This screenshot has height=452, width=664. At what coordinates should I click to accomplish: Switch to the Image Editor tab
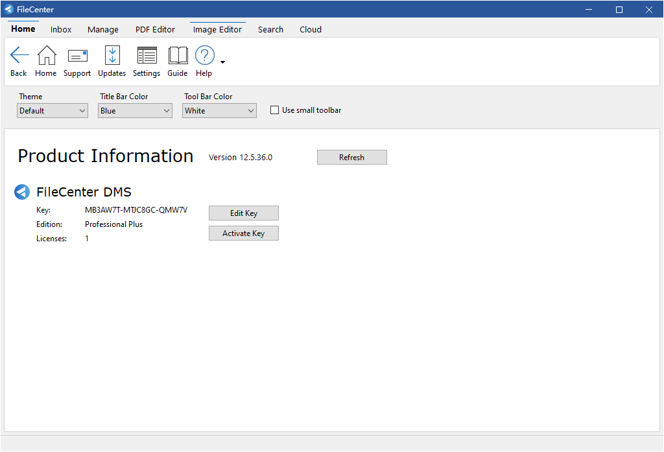(x=218, y=29)
